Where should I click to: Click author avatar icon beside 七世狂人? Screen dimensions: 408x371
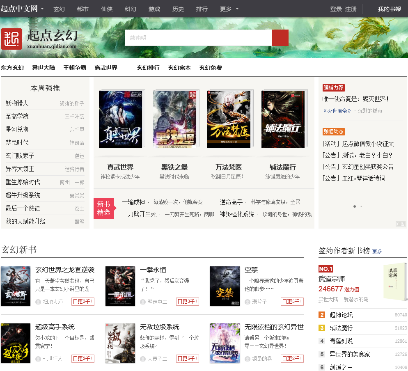[x=38, y=359]
